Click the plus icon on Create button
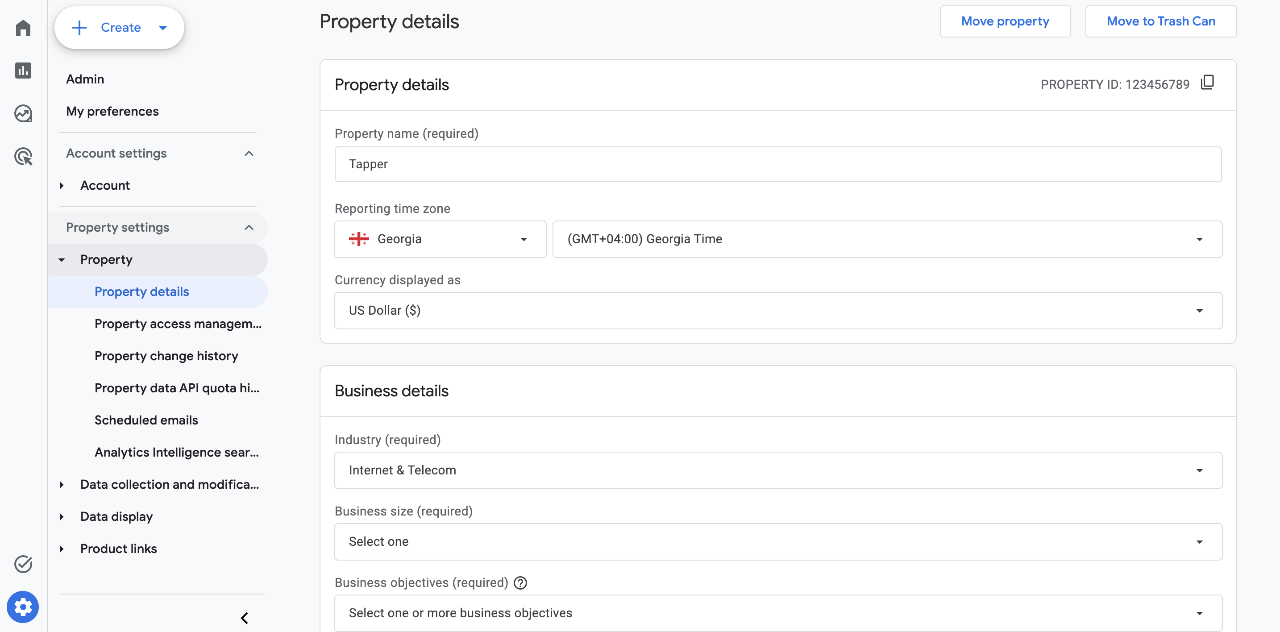The height and width of the screenshot is (632, 1280). [79, 27]
